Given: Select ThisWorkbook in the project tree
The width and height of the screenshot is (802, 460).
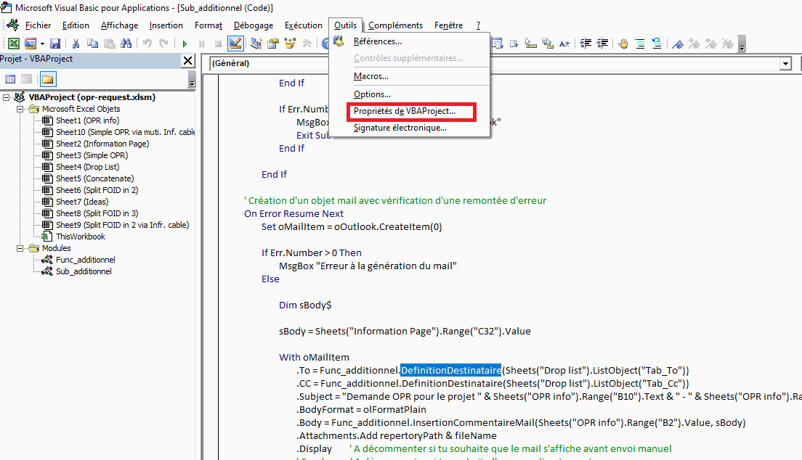Looking at the screenshot, I should click(80, 237).
